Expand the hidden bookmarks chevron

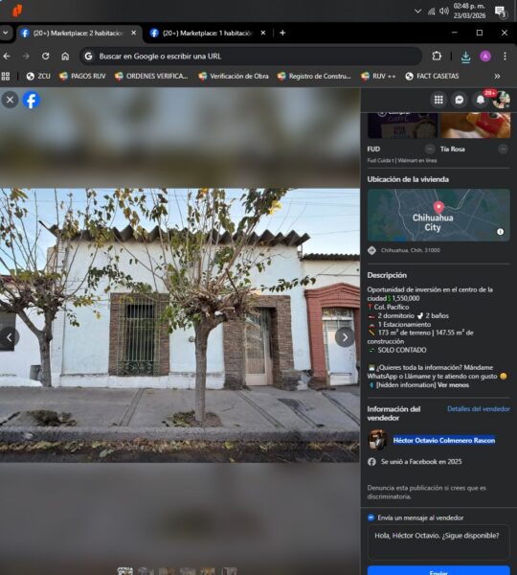[x=497, y=77]
